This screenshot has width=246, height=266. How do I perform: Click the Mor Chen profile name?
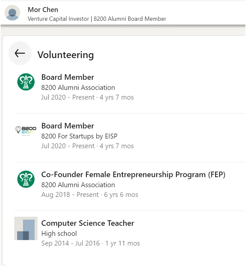(43, 10)
